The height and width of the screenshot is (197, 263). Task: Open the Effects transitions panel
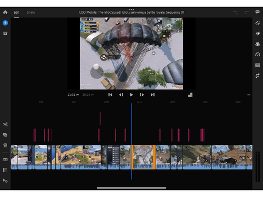(x=258, y=33)
